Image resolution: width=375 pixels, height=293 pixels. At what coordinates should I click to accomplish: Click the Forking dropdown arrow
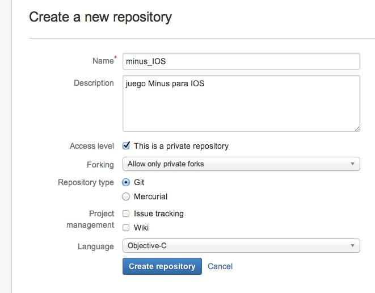353,164
